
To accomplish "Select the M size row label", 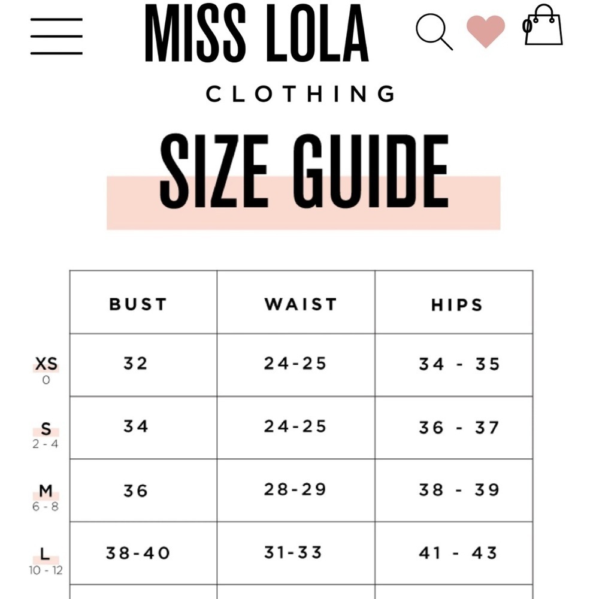I will coord(46,491).
